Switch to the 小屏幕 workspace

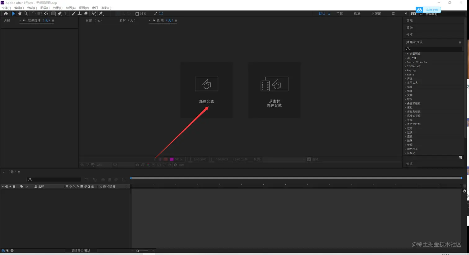[x=376, y=14]
